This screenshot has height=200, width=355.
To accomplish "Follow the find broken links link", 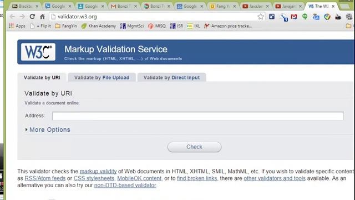I will [197, 178].
